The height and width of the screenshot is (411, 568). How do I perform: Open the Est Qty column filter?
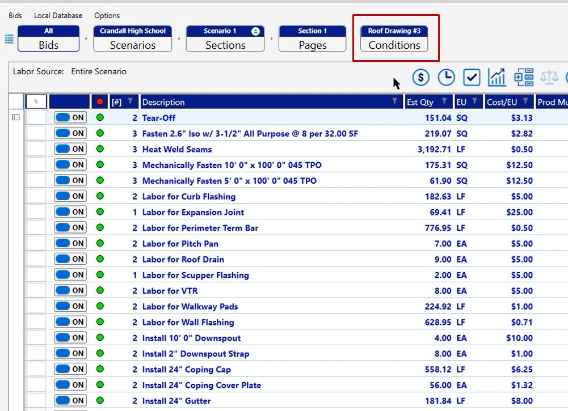click(x=445, y=101)
